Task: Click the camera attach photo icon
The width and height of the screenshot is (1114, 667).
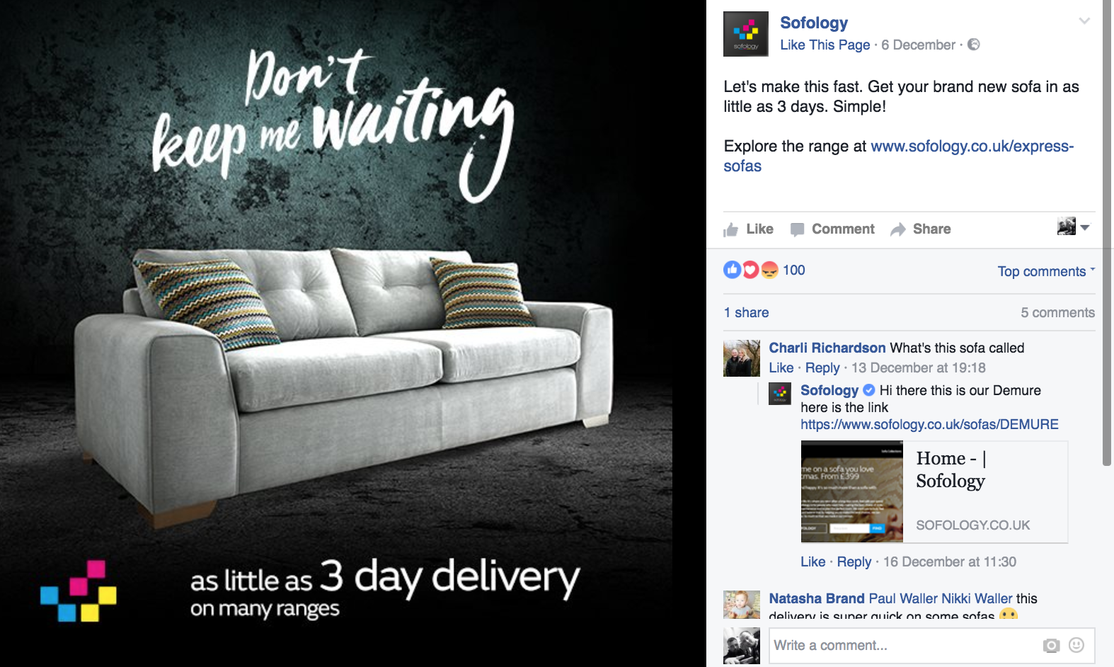Action: point(1052,645)
